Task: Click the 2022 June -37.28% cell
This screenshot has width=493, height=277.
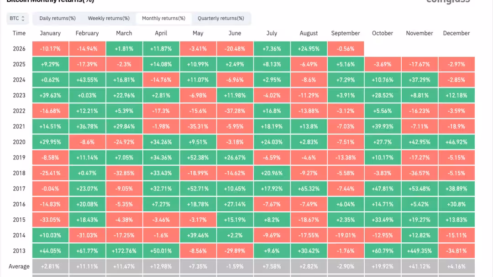Action: click(235, 111)
